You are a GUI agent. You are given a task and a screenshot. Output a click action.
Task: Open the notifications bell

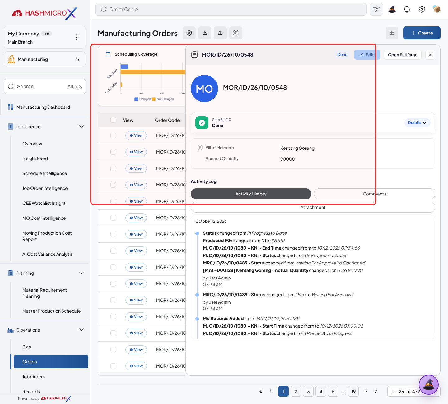(x=407, y=9)
